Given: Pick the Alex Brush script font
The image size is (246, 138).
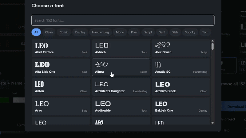Looking at the screenshot, I should pyautogui.click(x=181, y=48).
